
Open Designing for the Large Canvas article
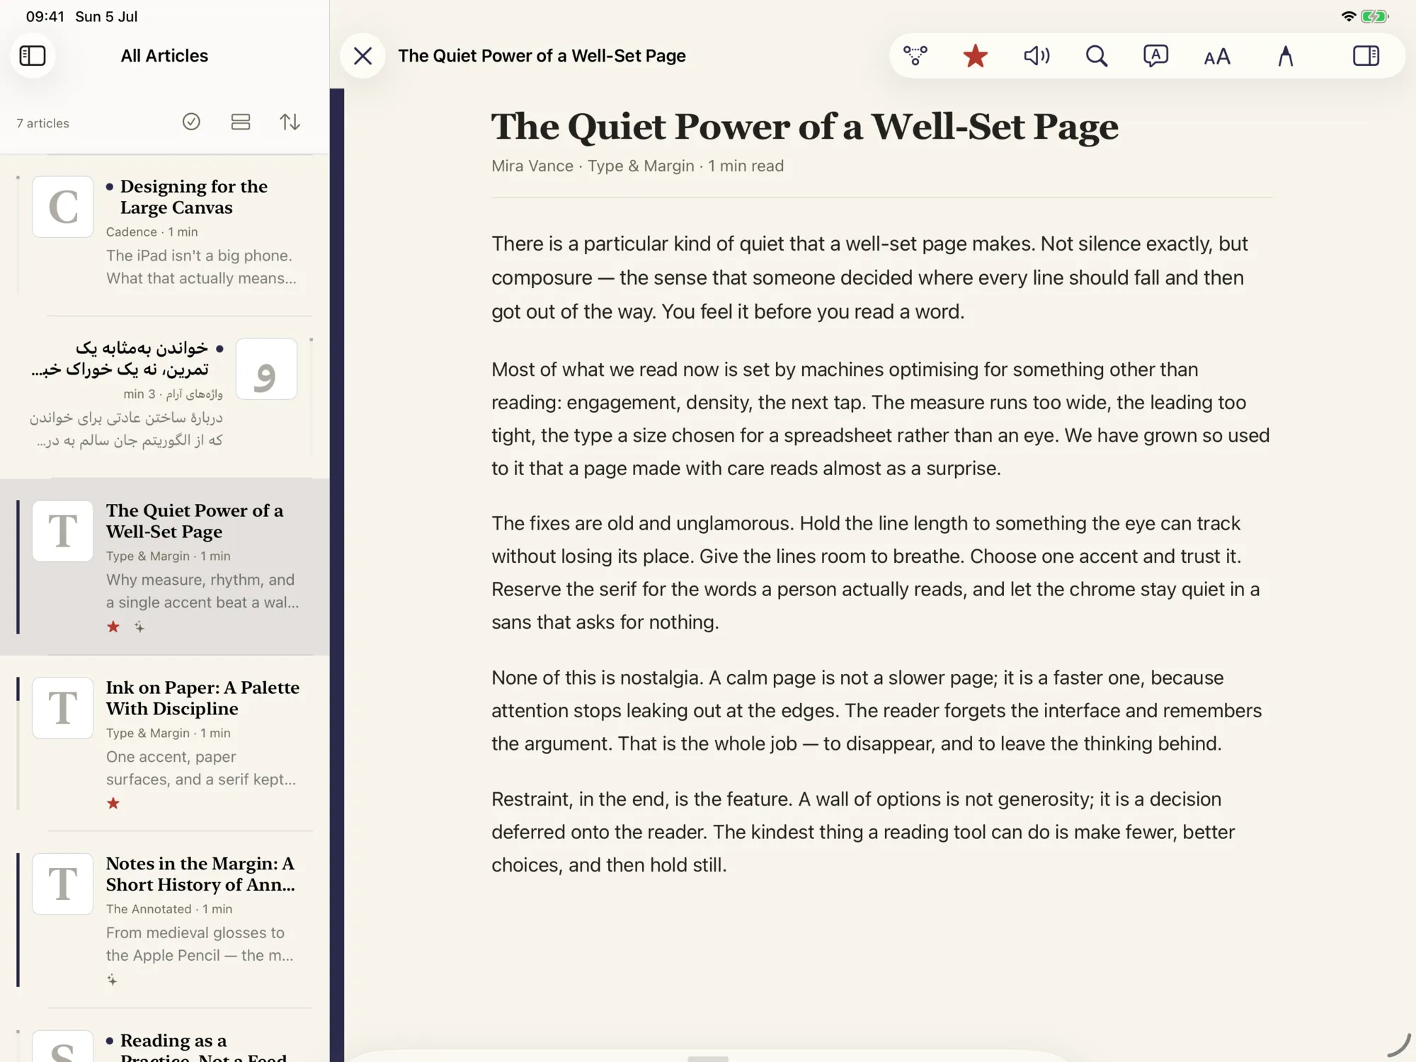[164, 234]
